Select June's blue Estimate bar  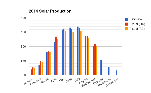(x=70, y=51)
